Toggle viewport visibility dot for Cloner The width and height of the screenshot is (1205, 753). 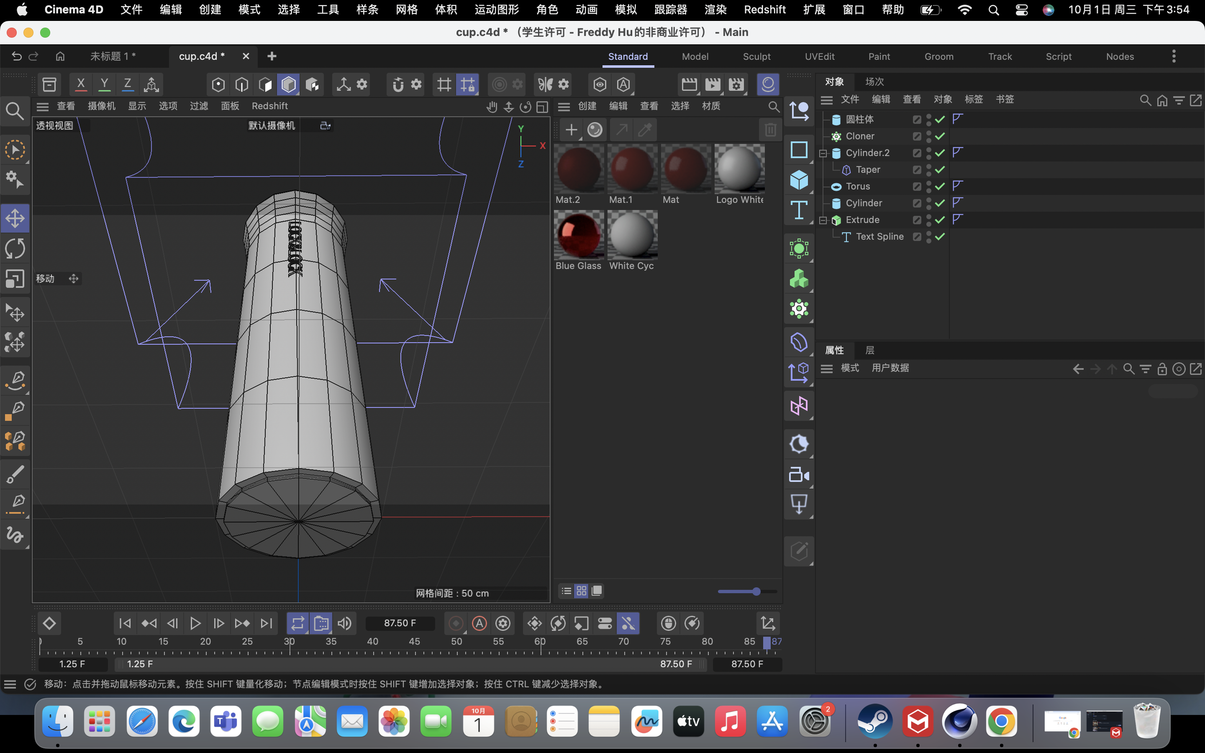coord(929,133)
